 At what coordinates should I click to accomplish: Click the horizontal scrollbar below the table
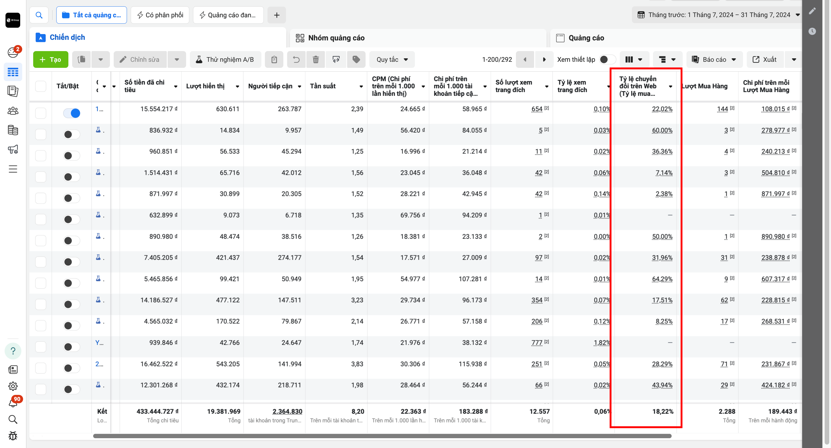pos(382,436)
